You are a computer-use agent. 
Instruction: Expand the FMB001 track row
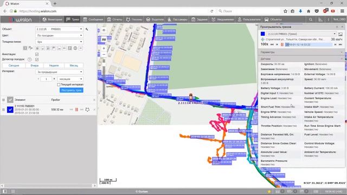point(4,109)
